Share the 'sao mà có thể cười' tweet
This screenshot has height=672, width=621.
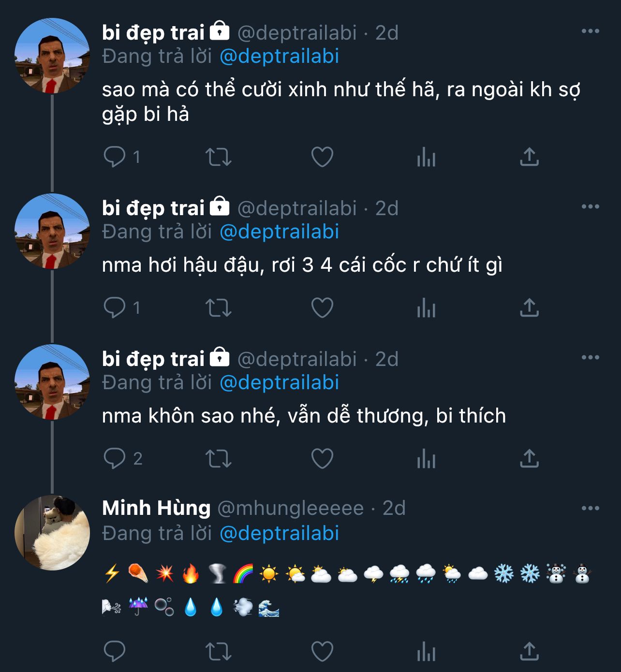(529, 157)
